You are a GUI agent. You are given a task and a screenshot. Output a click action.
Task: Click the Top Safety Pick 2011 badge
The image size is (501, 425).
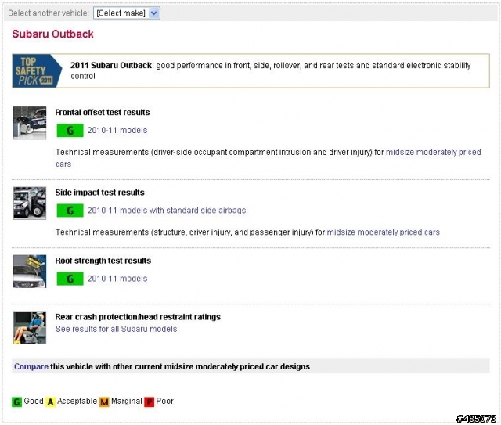[x=37, y=71]
